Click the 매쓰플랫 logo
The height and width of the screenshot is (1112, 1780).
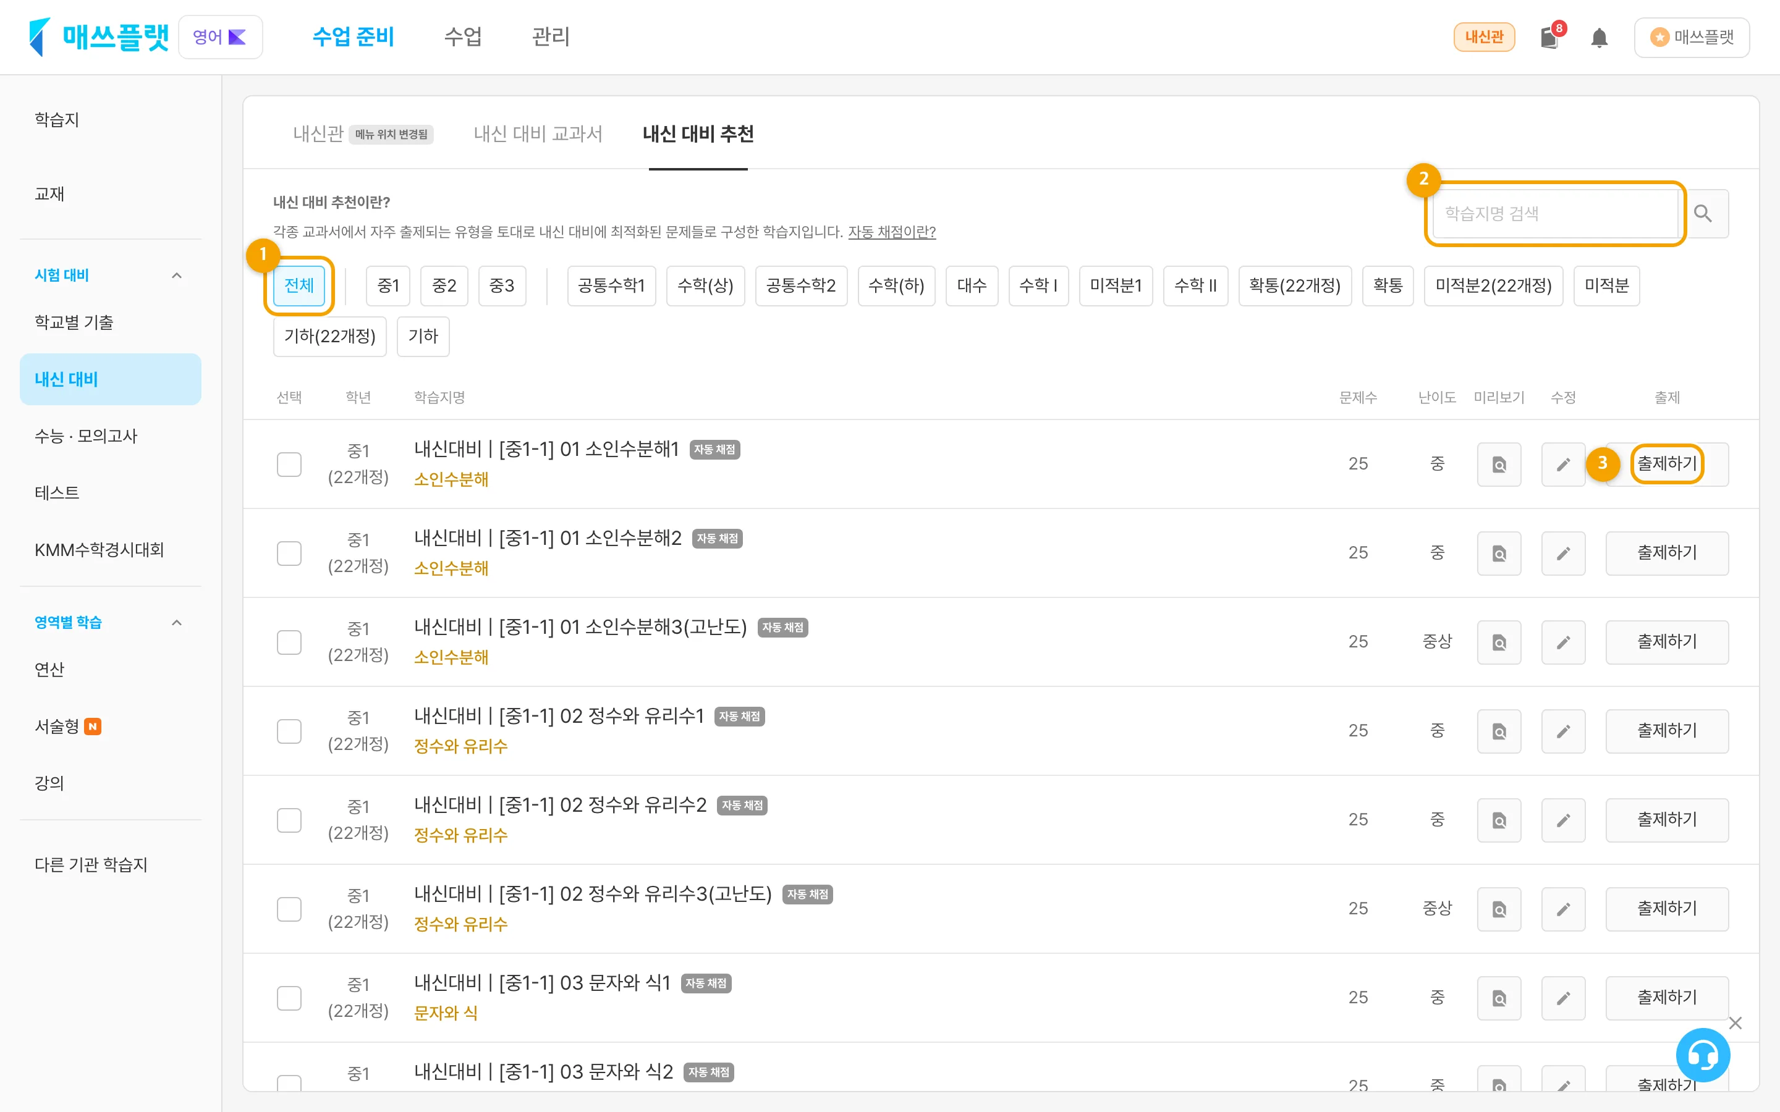pyautogui.click(x=98, y=37)
